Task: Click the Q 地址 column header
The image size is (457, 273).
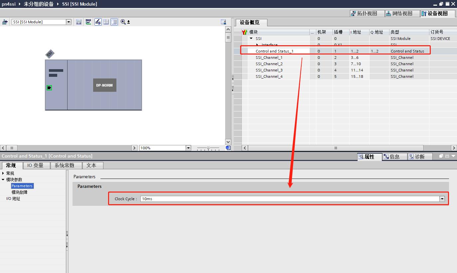Action: pyautogui.click(x=379, y=32)
